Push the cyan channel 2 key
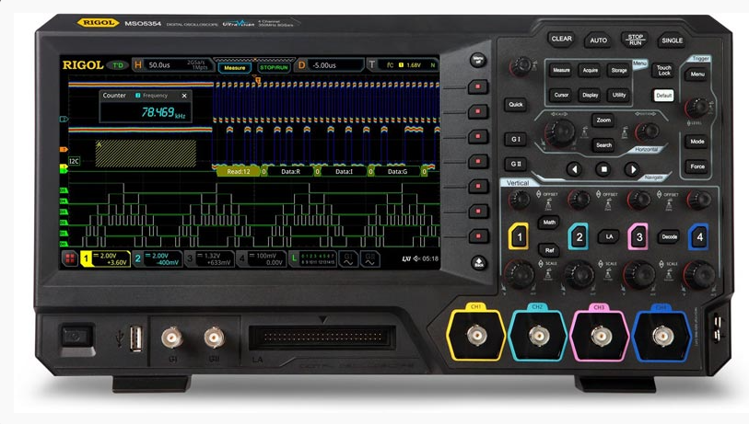The image size is (749, 424). [579, 236]
